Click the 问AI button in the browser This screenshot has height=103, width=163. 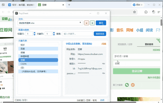click(x=138, y=5)
